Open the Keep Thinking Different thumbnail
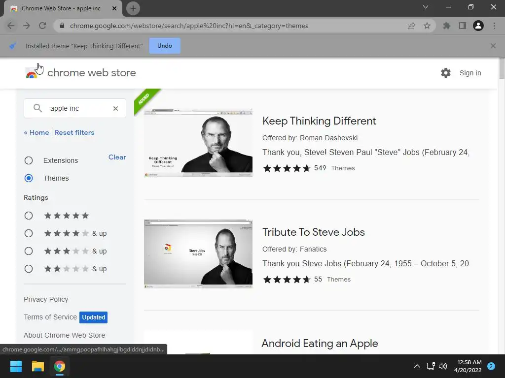Viewport: 505px width, 378px height. point(198,143)
